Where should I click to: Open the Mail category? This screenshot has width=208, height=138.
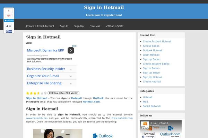click(x=145, y=102)
